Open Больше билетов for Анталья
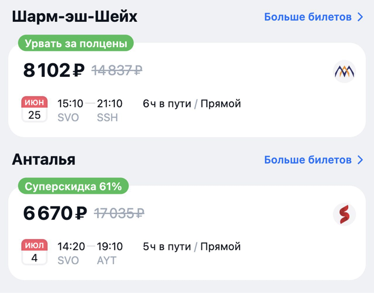The height and width of the screenshot is (293, 374). 308,160
